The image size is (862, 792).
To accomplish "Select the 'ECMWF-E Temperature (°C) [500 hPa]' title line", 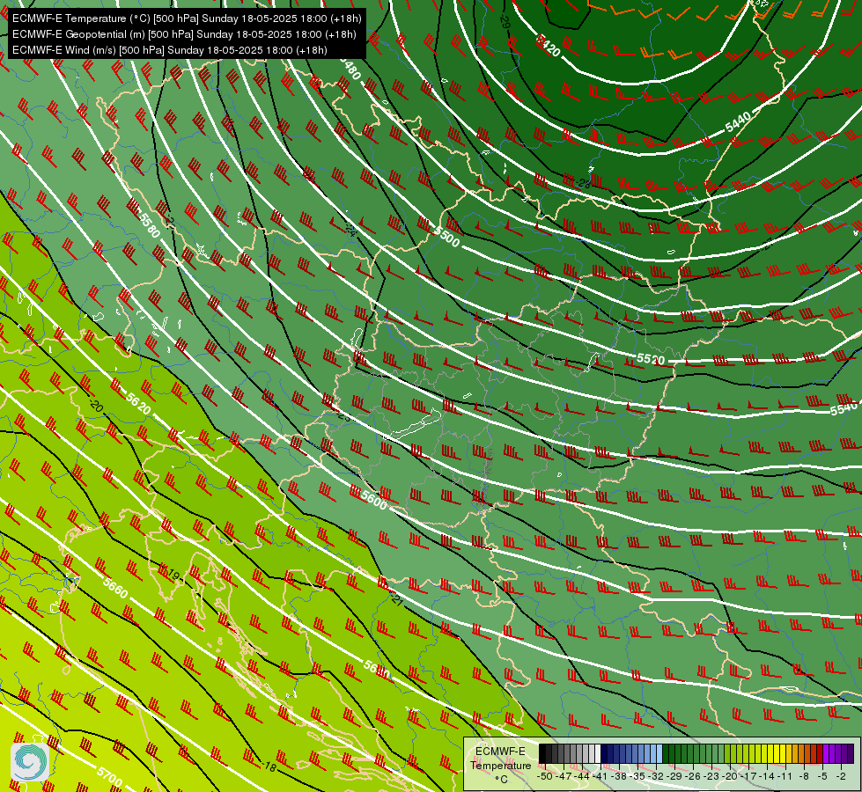I will 187,18.
